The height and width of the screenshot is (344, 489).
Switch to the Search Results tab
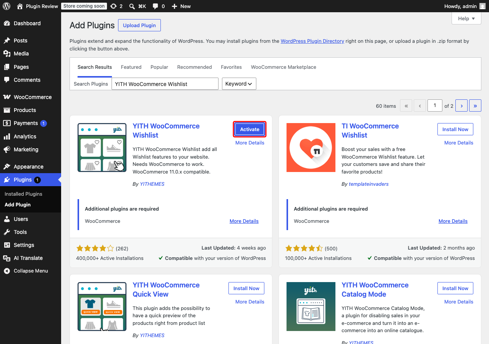tap(95, 67)
